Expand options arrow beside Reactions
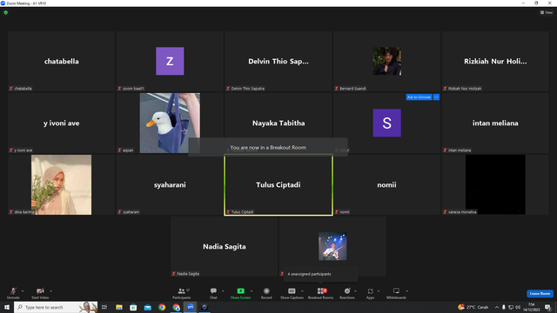 (x=355, y=291)
